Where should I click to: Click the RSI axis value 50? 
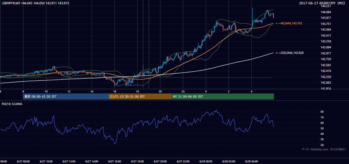322,128
